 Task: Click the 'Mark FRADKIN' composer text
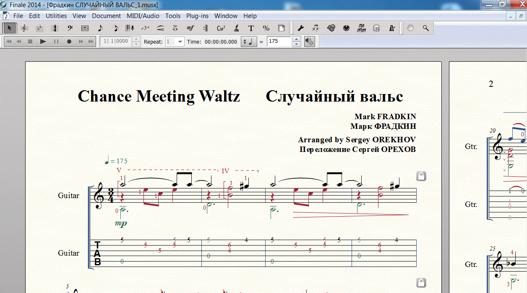click(385, 116)
